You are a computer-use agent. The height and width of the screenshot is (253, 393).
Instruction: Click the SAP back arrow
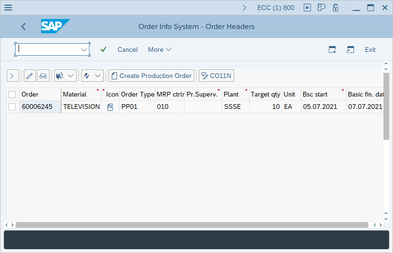click(x=24, y=27)
